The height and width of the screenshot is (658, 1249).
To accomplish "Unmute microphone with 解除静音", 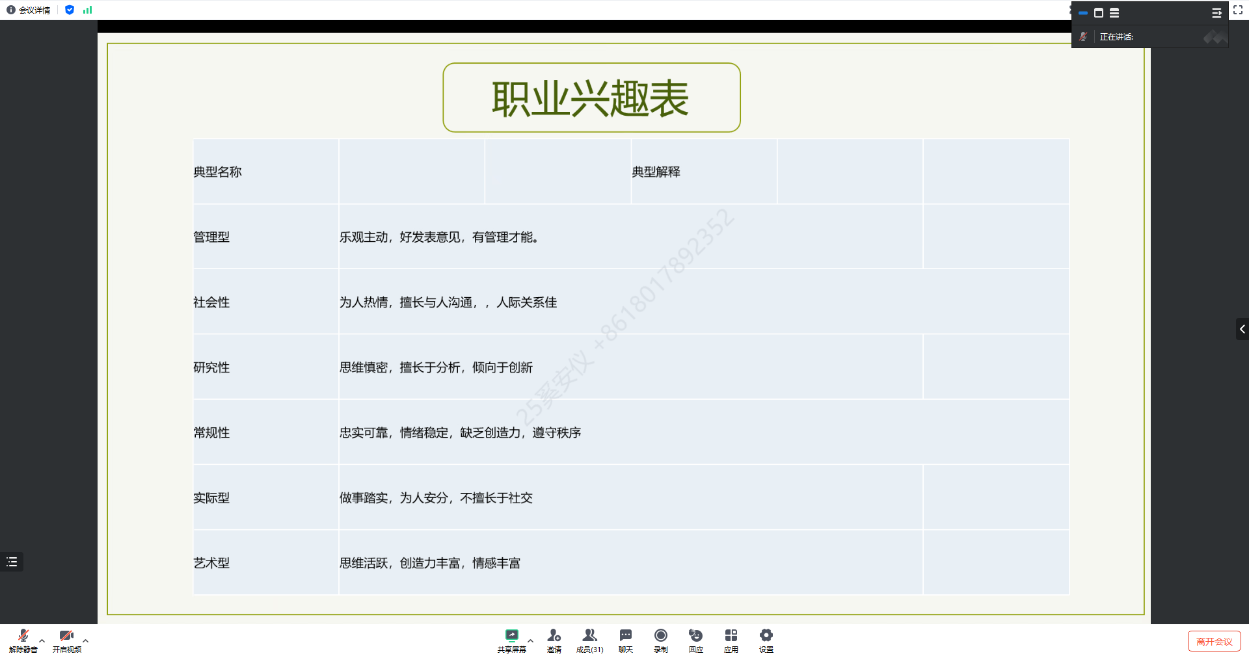I will [23, 640].
